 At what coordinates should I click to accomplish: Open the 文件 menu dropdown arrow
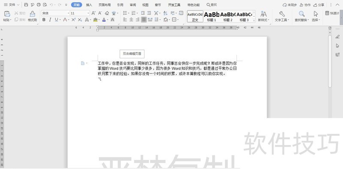point(18,5)
